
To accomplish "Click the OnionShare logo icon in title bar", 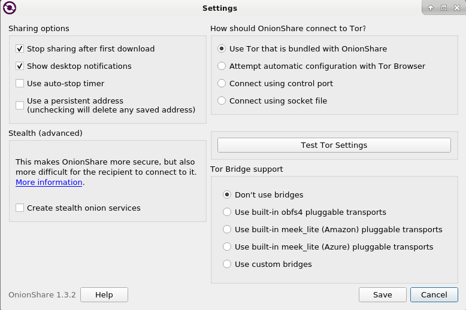I will [x=10, y=8].
